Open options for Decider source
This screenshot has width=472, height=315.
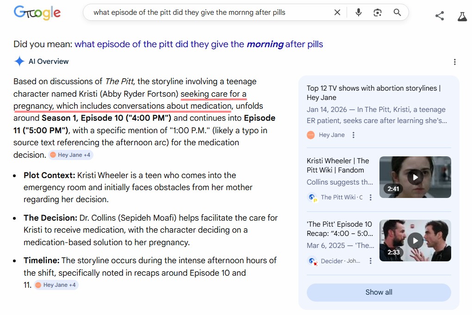(x=370, y=261)
